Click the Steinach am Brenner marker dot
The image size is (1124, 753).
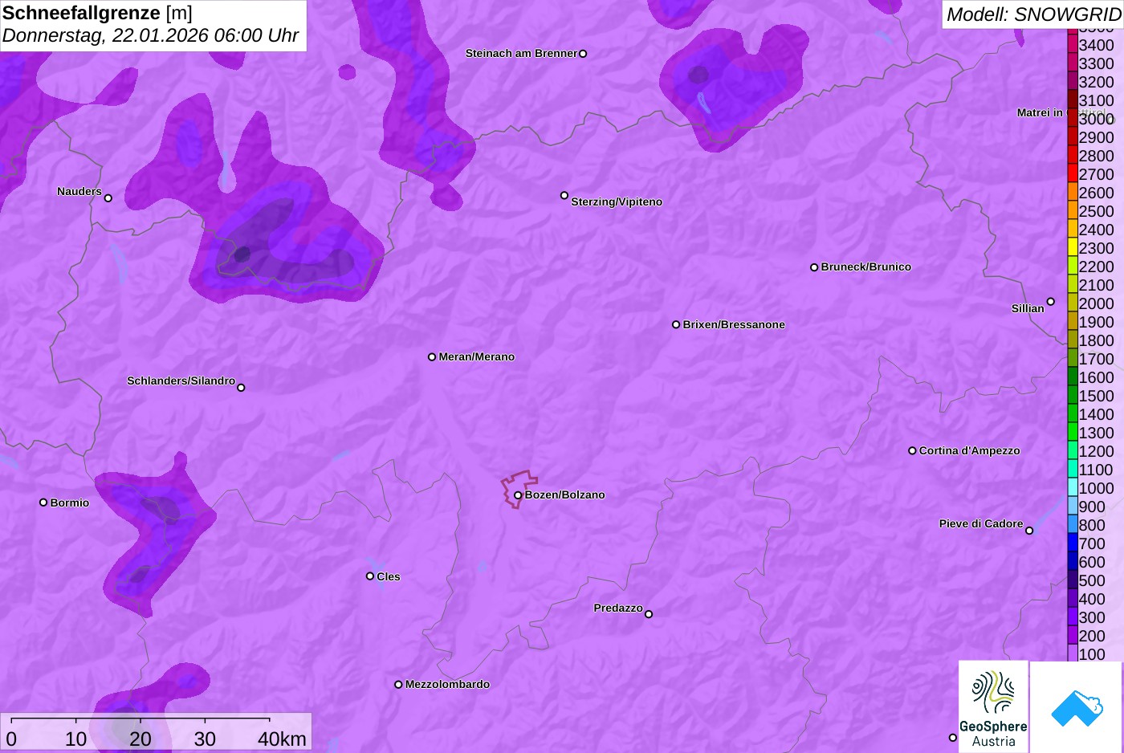(x=583, y=54)
